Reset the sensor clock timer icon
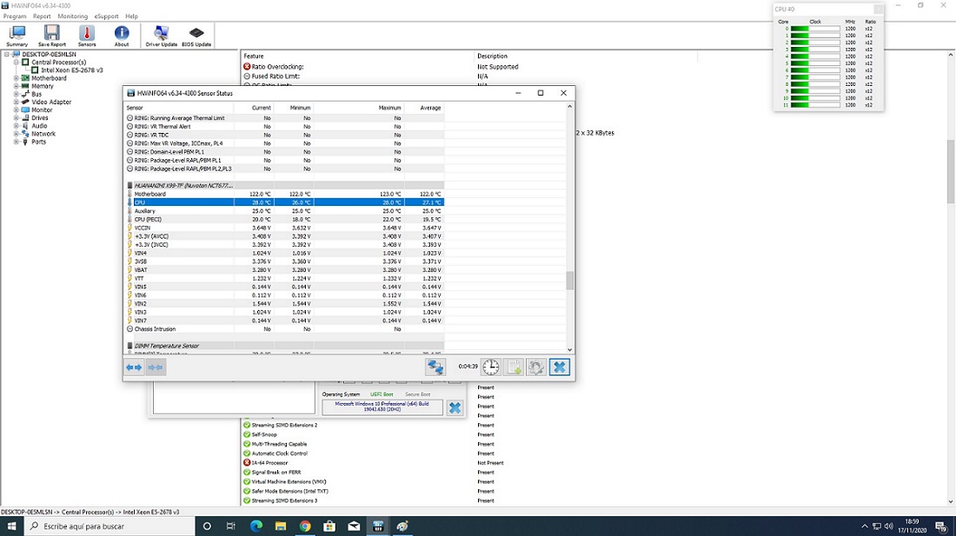Image resolution: width=956 pixels, height=536 pixels. coord(491,367)
